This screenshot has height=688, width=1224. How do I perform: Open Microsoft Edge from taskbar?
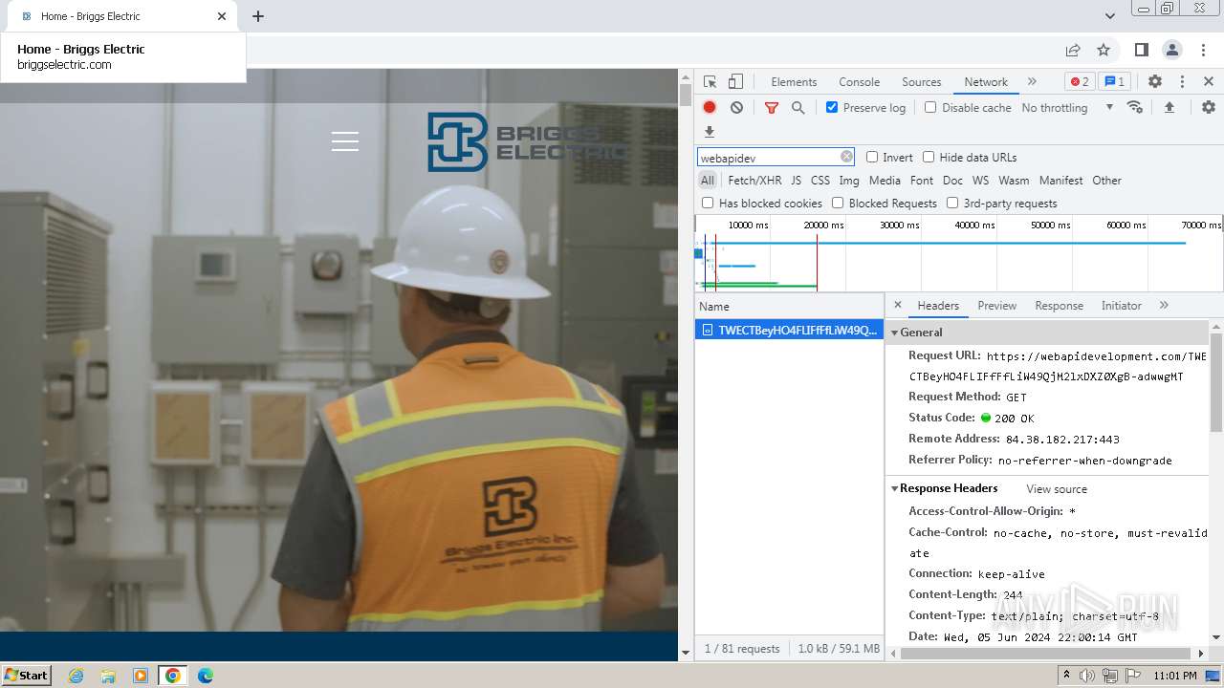click(205, 676)
